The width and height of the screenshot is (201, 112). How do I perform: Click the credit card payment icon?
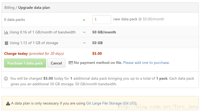pos(71,63)
